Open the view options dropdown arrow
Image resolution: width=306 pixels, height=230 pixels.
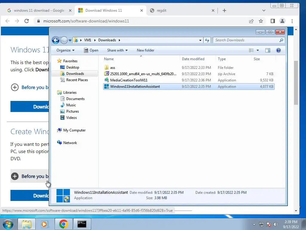tap(258, 50)
